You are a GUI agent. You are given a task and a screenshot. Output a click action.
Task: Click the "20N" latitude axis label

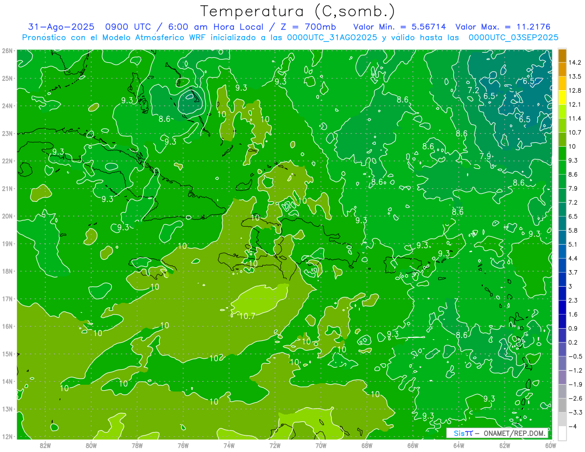pos(7,216)
